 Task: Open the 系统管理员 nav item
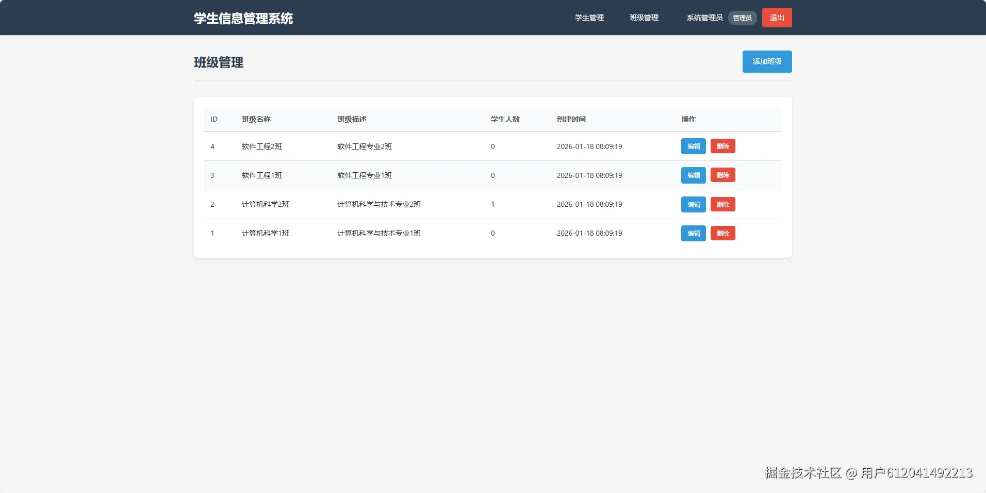704,17
